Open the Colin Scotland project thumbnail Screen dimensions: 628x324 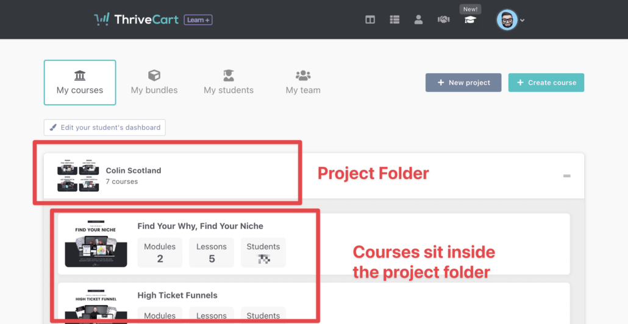click(x=78, y=176)
